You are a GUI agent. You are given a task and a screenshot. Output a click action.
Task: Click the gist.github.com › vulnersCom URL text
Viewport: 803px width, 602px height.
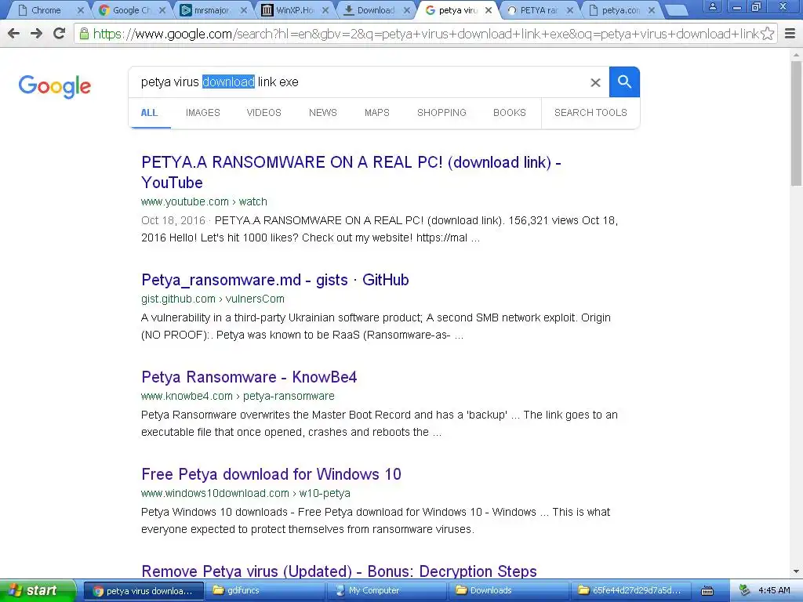[x=213, y=299]
